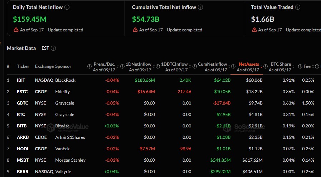Click IBIT's $183.66M net inflow value
Screen dimensions: 321x177
(145, 80)
